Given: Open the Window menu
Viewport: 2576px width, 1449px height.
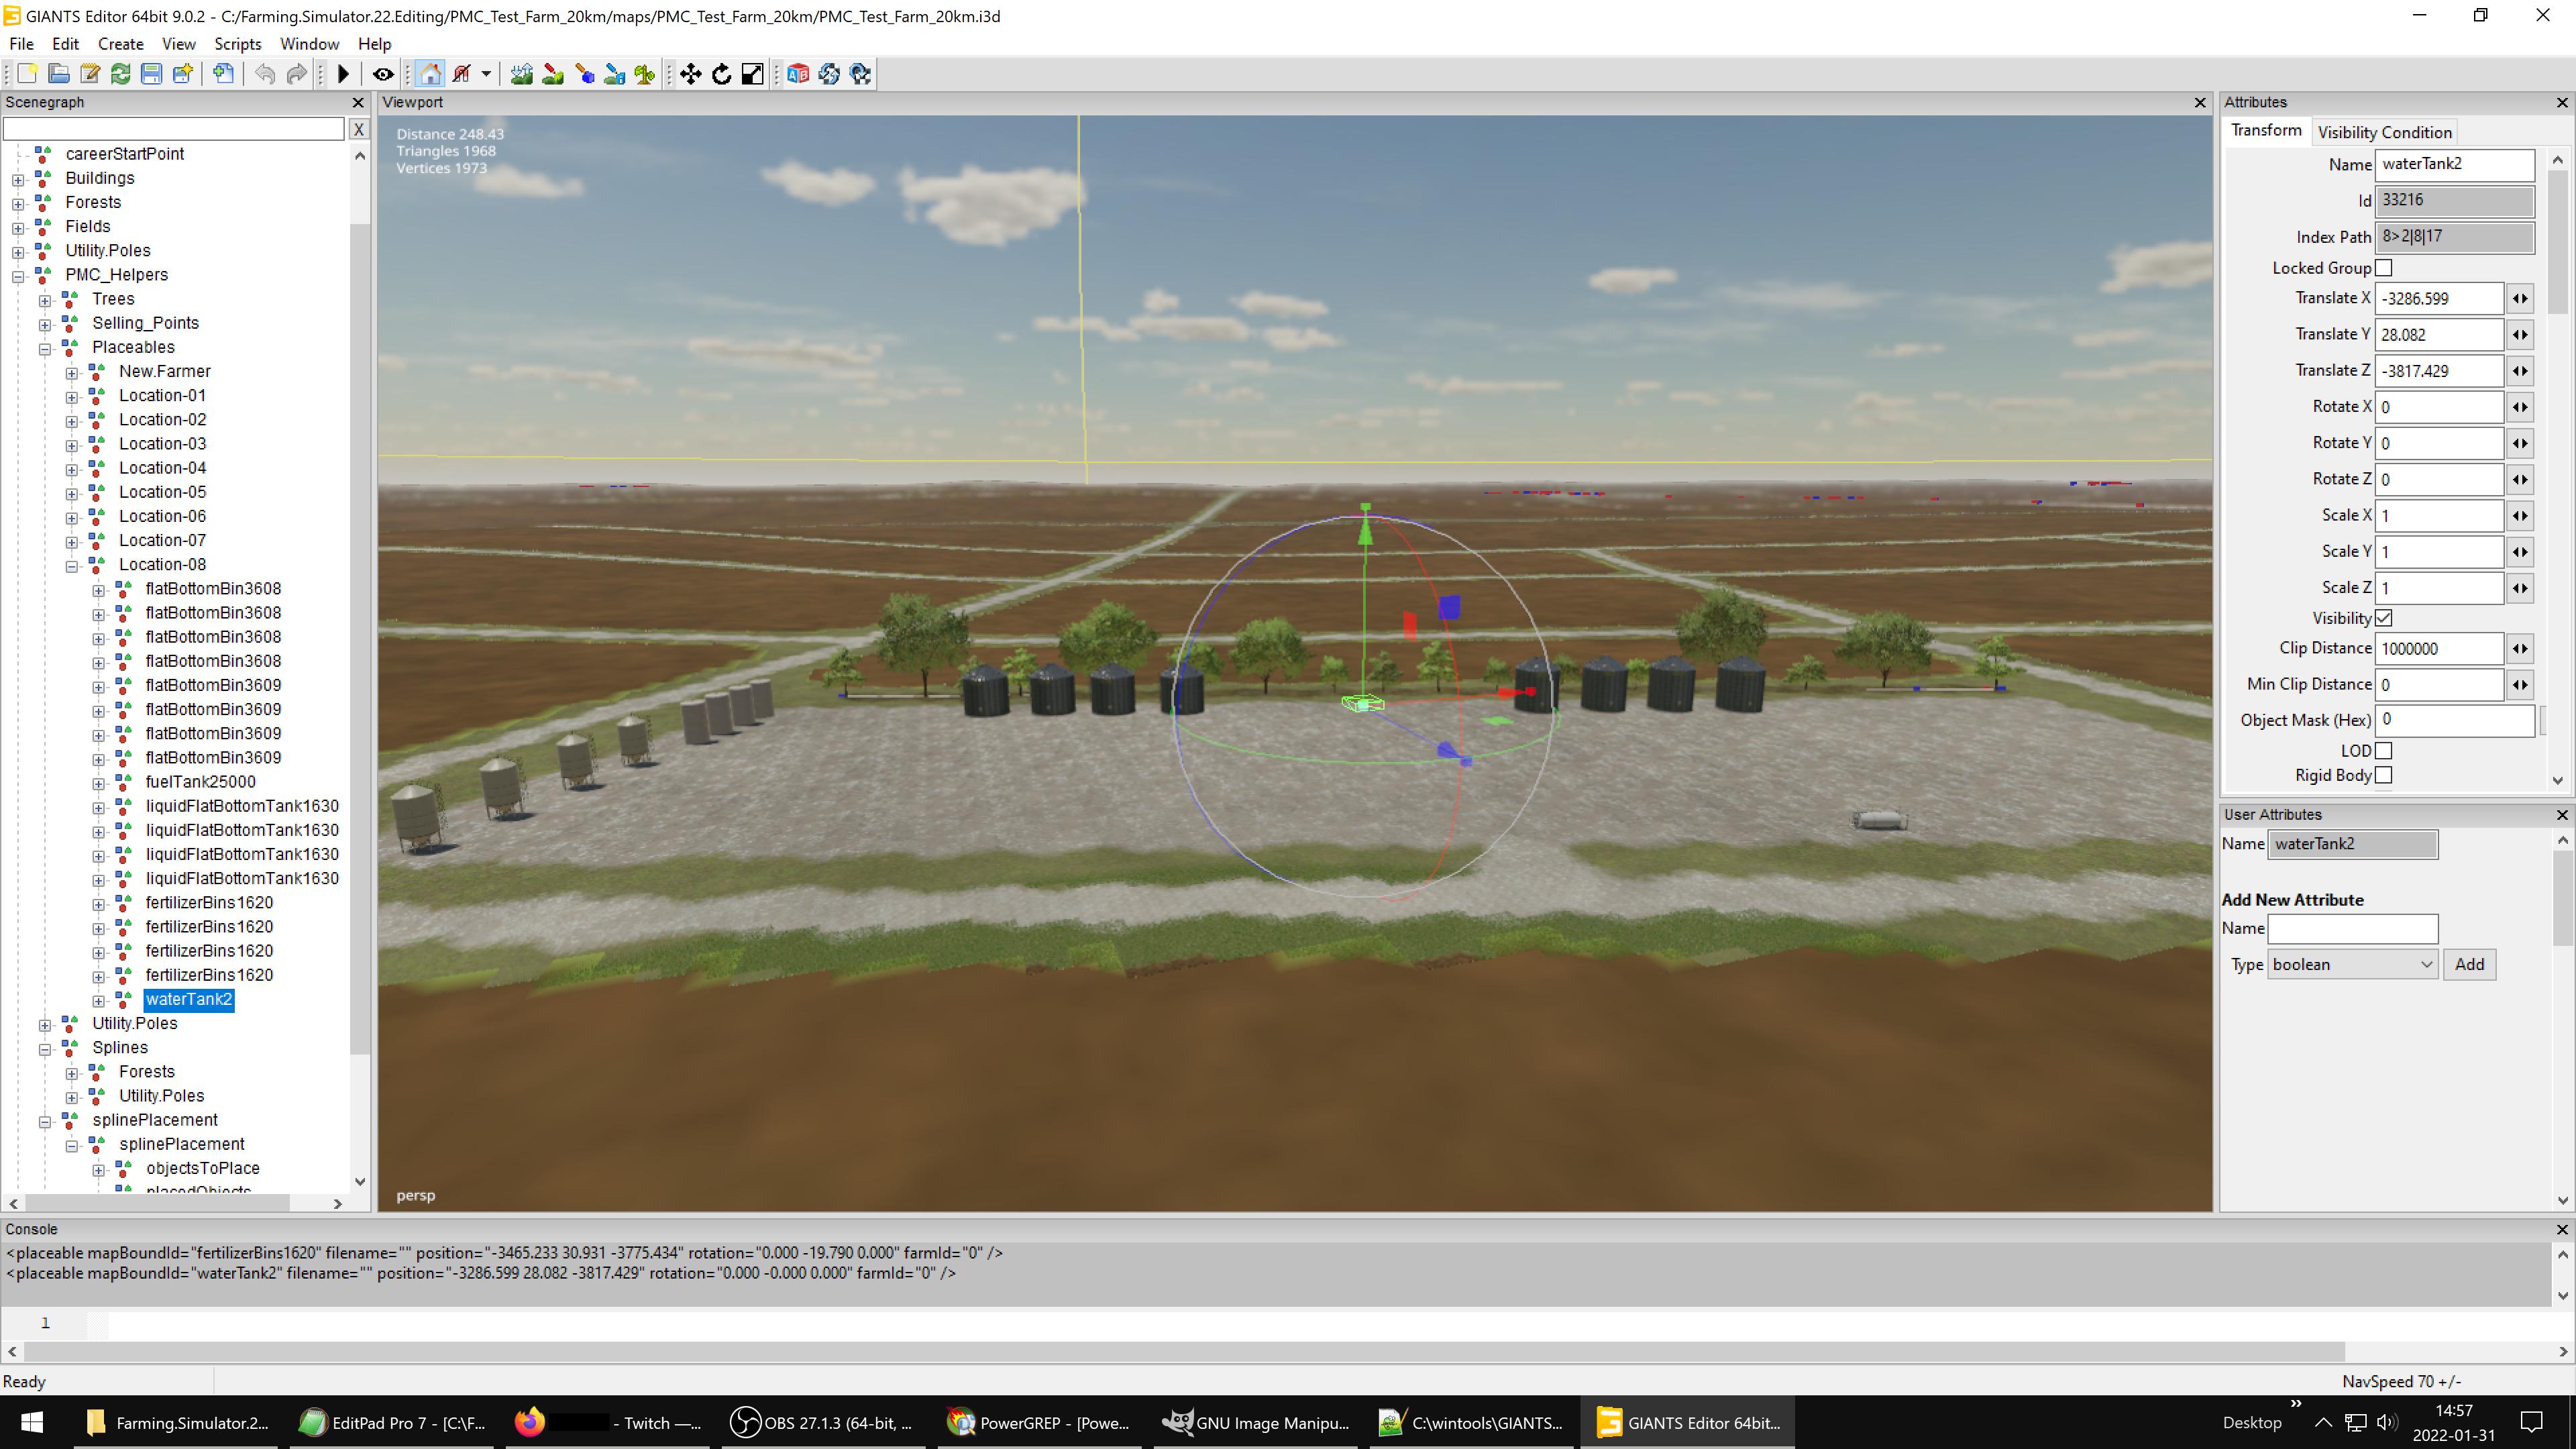Looking at the screenshot, I should (309, 44).
